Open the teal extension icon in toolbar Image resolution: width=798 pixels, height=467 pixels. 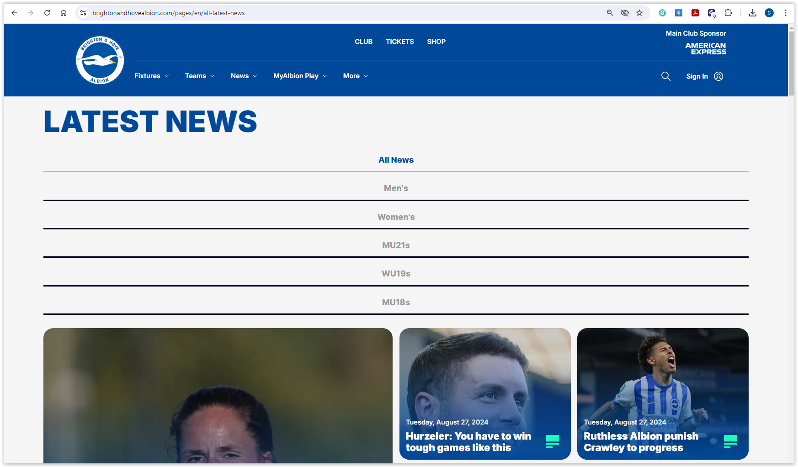pyautogui.click(x=662, y=13)
